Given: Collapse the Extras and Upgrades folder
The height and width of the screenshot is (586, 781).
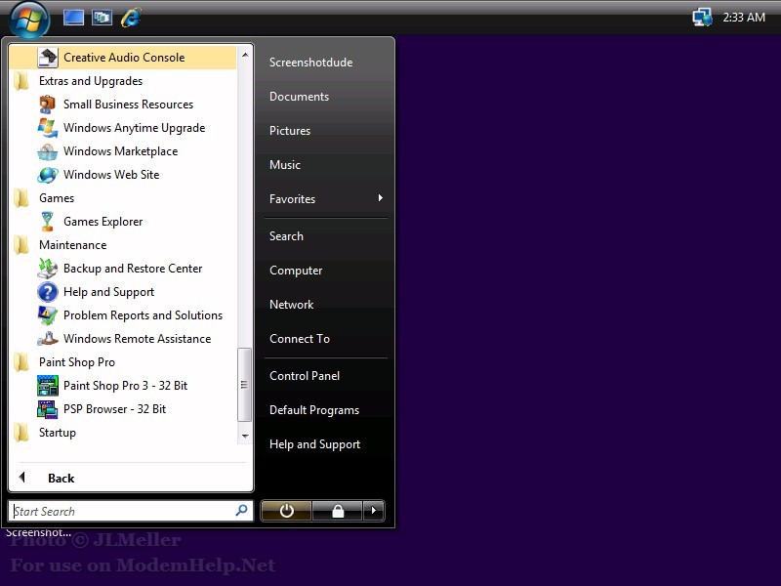Looking at the screenshot, I should coord(78,81).
